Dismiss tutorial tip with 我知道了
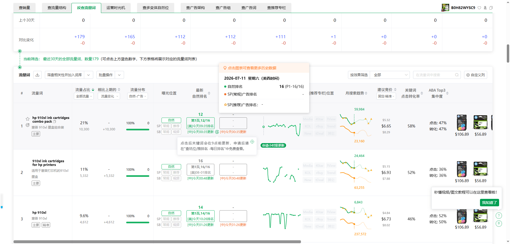Image resolution: width=510 pixels, height=244 pixels. tap(489, 203)
